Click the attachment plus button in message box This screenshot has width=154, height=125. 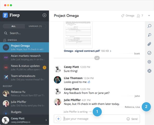pyautogui.click(x=58, y=119)
